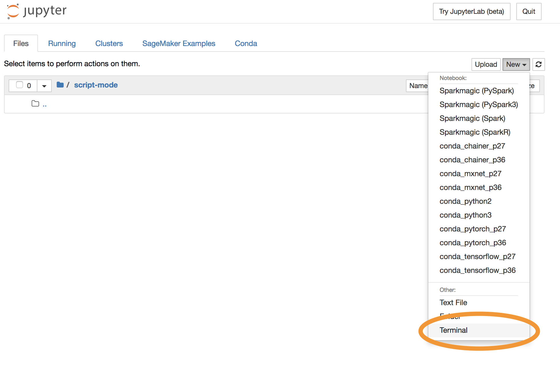The image size is (560, 365).
Task: Create Sparkmagic (PySpark) notebook
Action: (479, 91)
